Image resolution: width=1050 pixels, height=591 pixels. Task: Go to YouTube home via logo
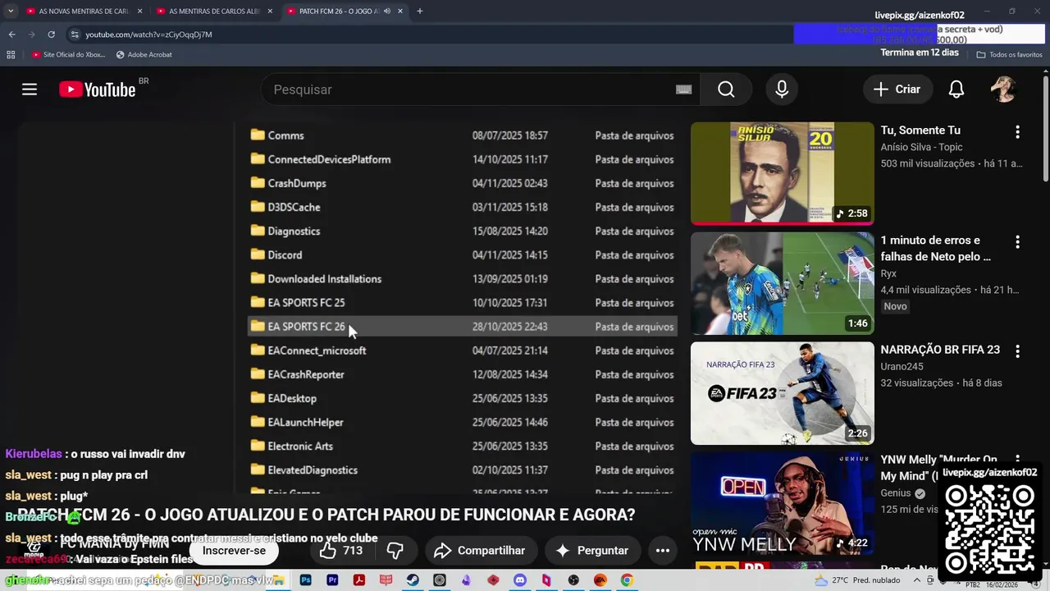pos(98,89)
